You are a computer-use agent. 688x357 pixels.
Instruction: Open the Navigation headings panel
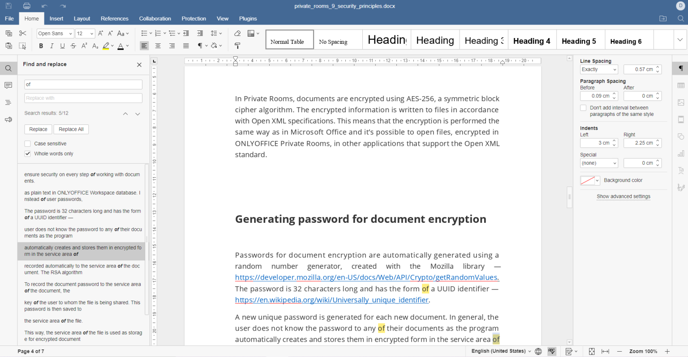(x=9, y=102)
